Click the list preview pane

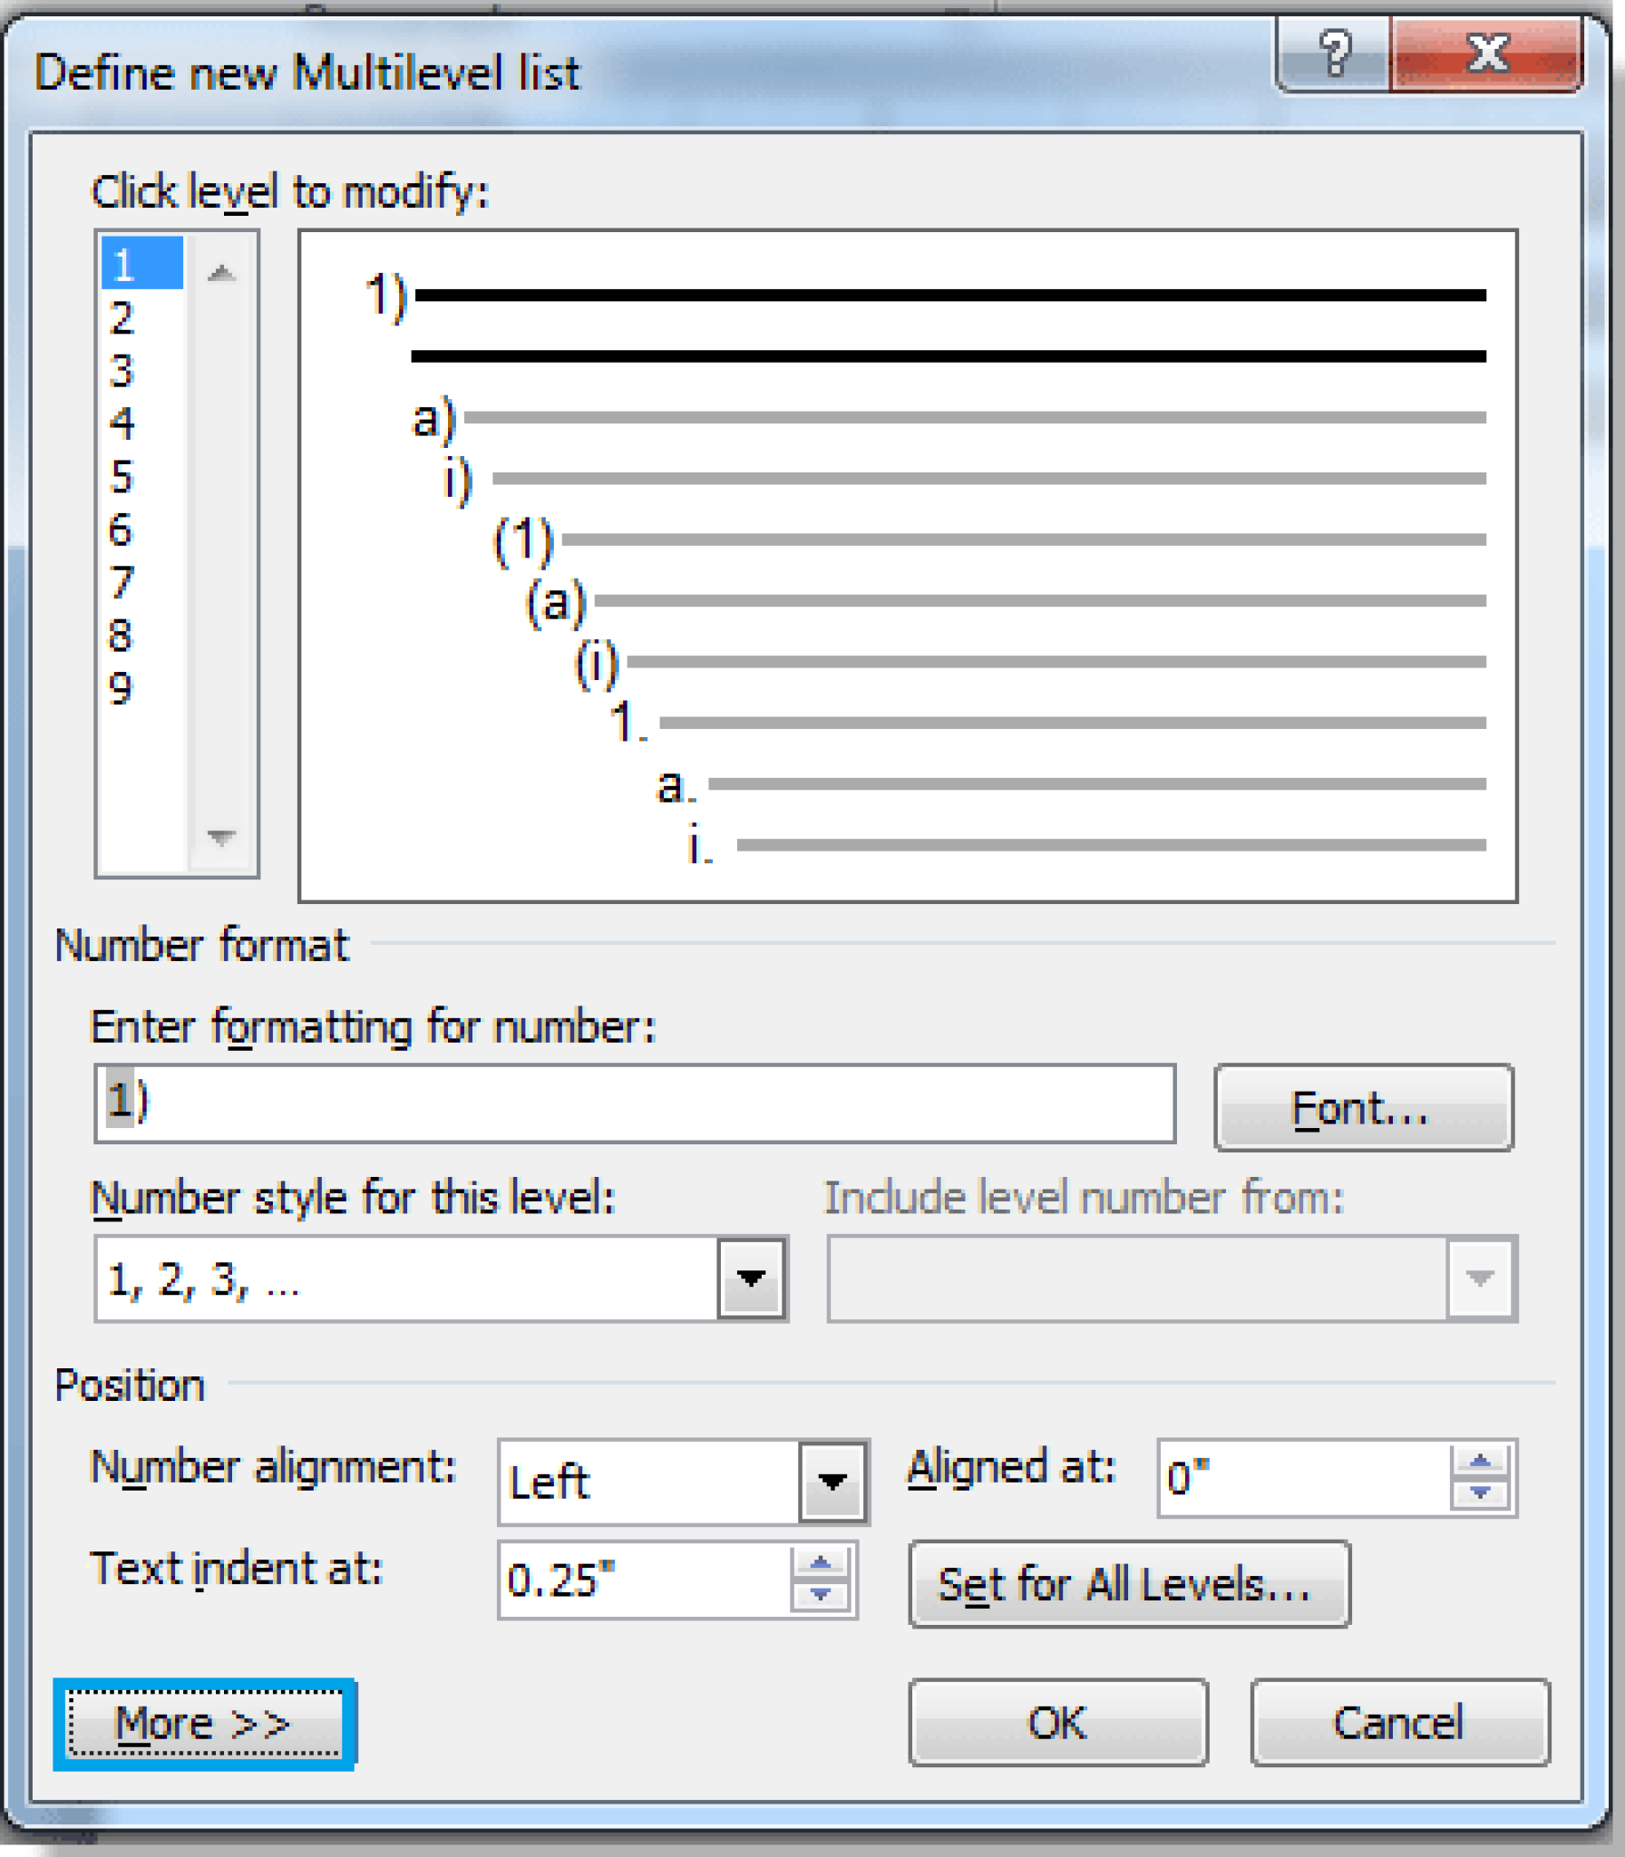pos(907,562)
